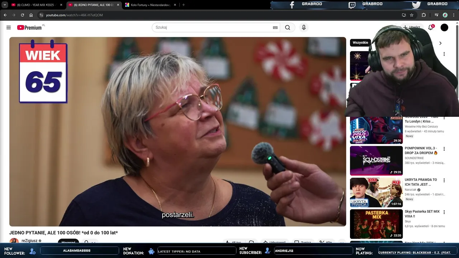Click the main video player area
This screenshot has height=258, width=459.
coord(178,132)
